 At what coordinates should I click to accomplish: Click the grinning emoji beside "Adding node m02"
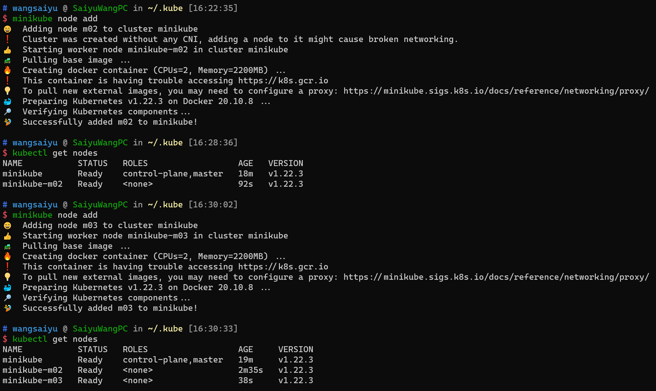click(7, 29)
